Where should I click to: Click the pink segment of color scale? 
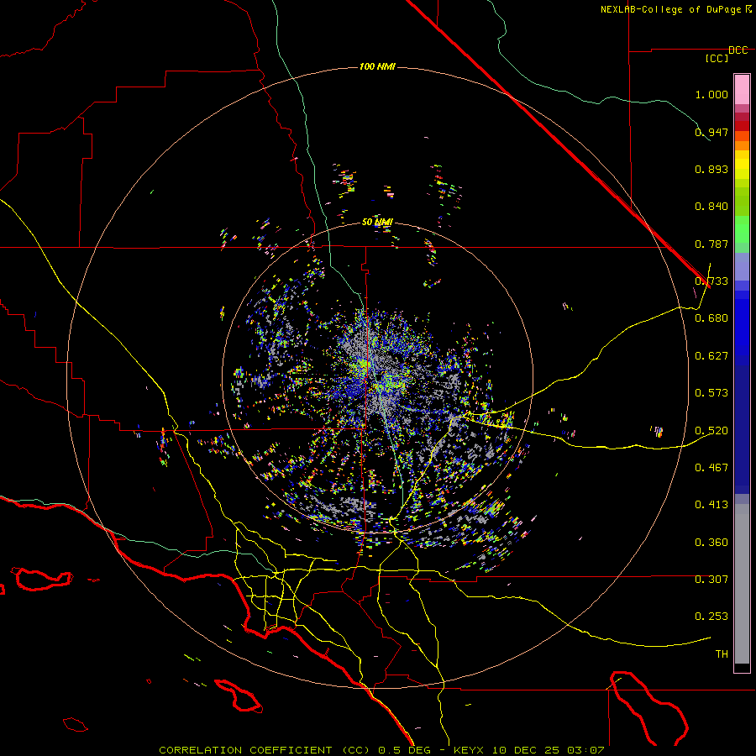click(742, 89)
